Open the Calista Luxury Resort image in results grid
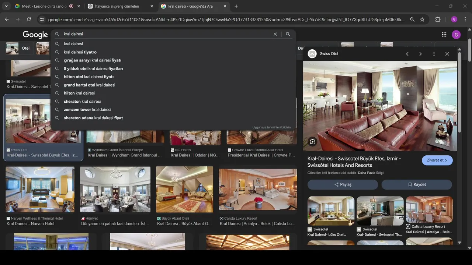 coord(258,190)
